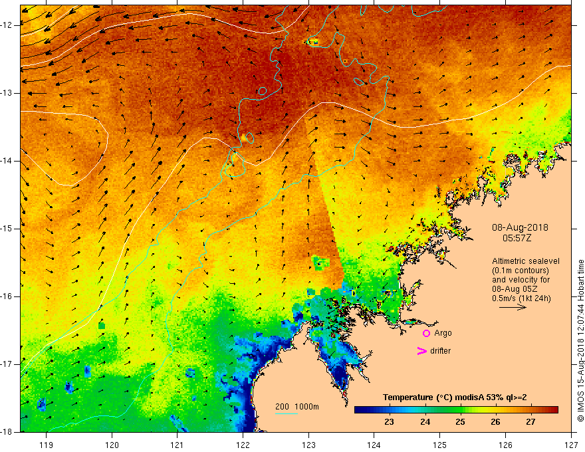The width and height of the screenshot is (585, 452).
Task: Click the longitude axis label 119
Action: tap(47, 445)
